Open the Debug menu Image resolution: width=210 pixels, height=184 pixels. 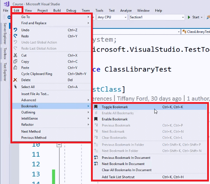coord(71,10)
